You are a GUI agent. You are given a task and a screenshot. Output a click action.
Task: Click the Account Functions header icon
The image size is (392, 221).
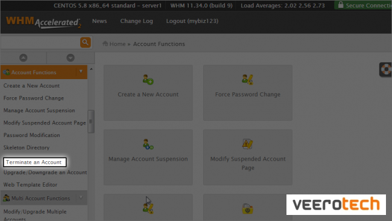[6, 72]
